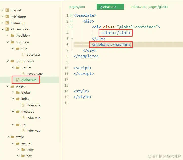This screenshot has width=183, height=160.
Task: Click the 91_new_sales project icon
Action: click(7, 29)
